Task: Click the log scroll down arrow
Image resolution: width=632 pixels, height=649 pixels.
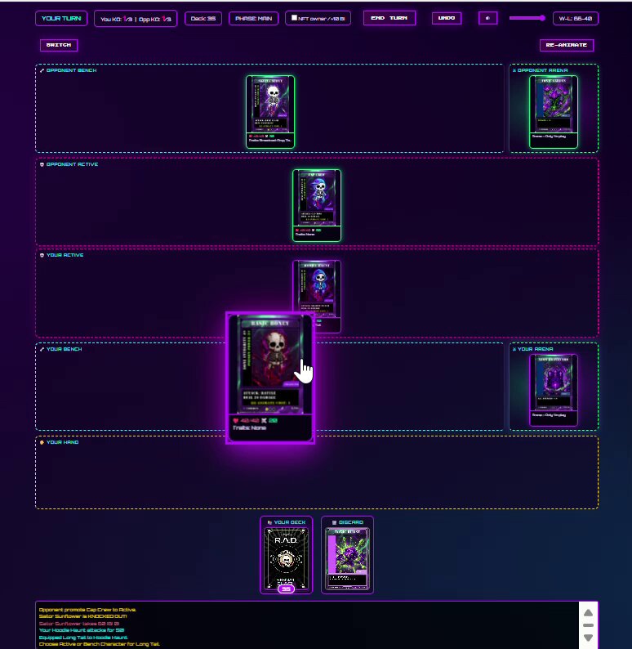Action: click(588, 638)
